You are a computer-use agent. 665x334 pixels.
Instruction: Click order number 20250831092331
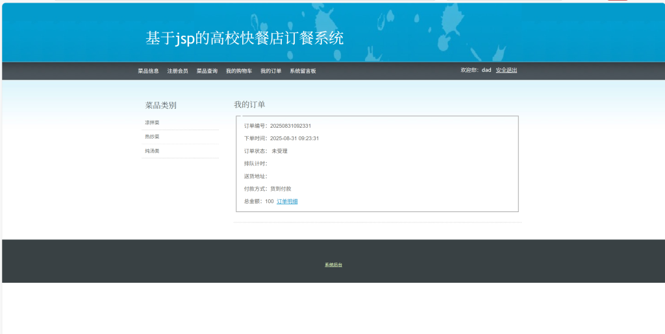[x=290, y=126]
